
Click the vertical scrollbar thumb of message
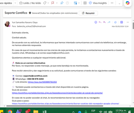[x=133, y=26]
